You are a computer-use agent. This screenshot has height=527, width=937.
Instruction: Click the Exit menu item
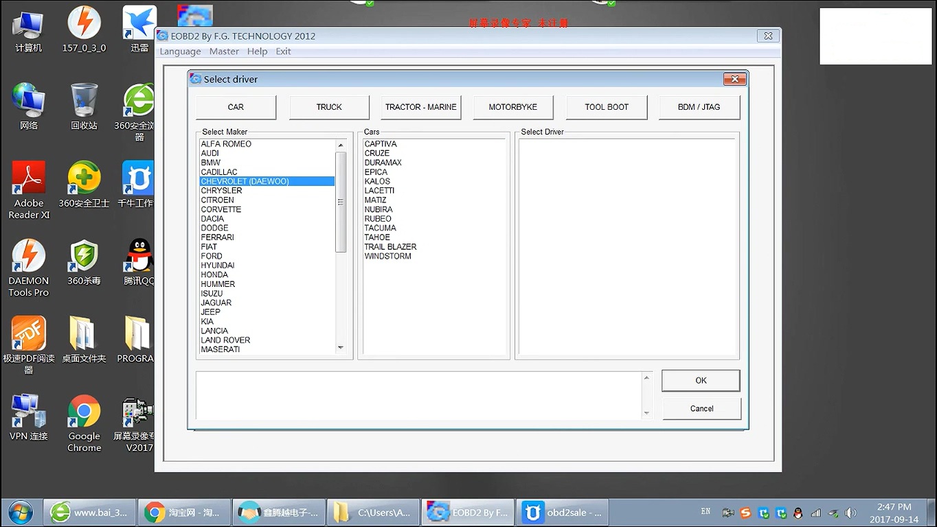[x=283, y=51]
